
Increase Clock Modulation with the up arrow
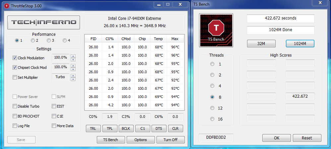coord(73,56)
